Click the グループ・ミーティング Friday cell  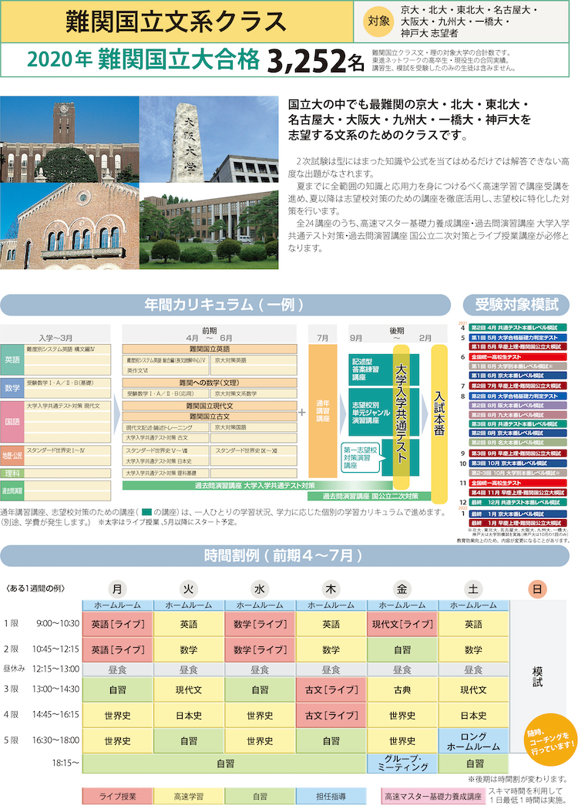pos(402,763)
